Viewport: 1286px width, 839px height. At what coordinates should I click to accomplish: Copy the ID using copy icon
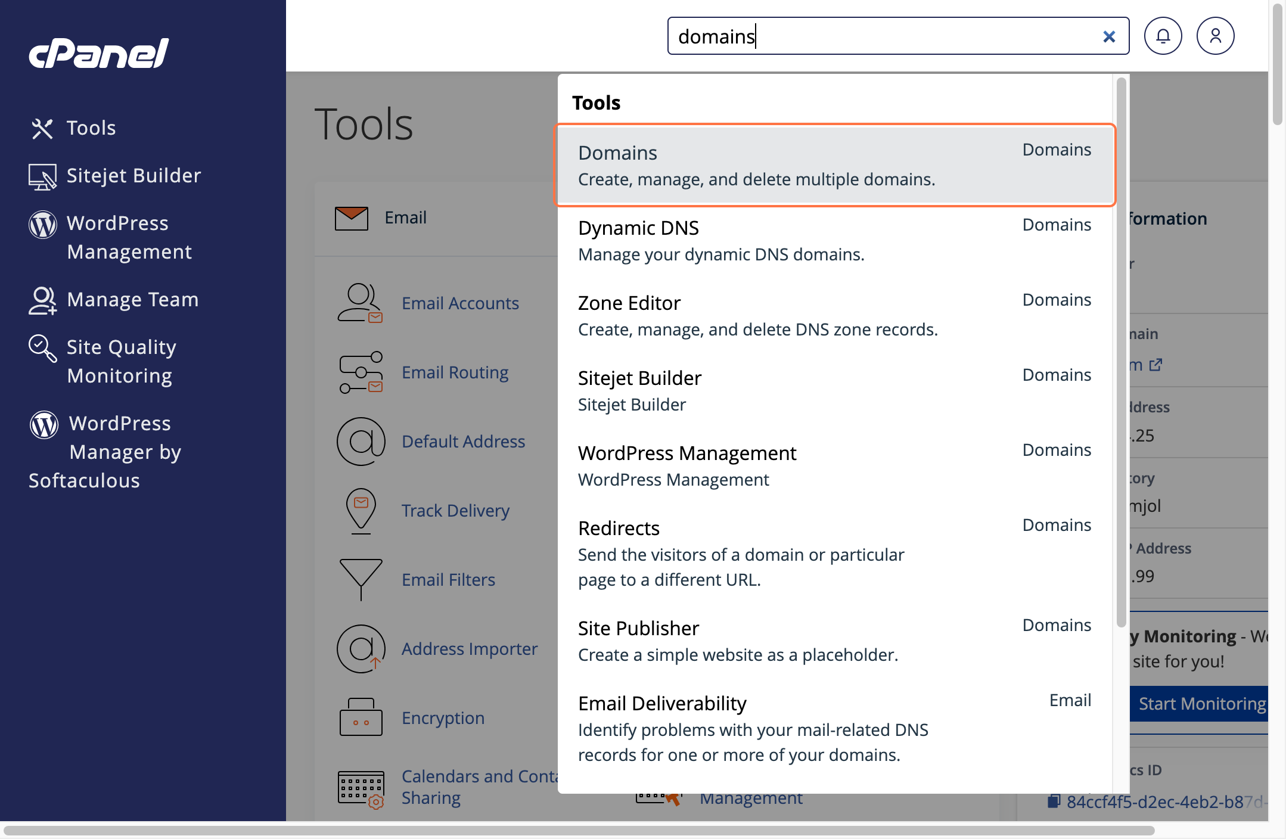click(1054, 801)
